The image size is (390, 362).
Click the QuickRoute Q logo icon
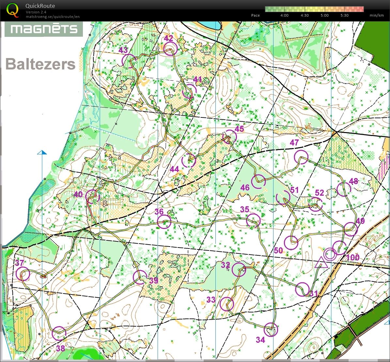[12, 9]
